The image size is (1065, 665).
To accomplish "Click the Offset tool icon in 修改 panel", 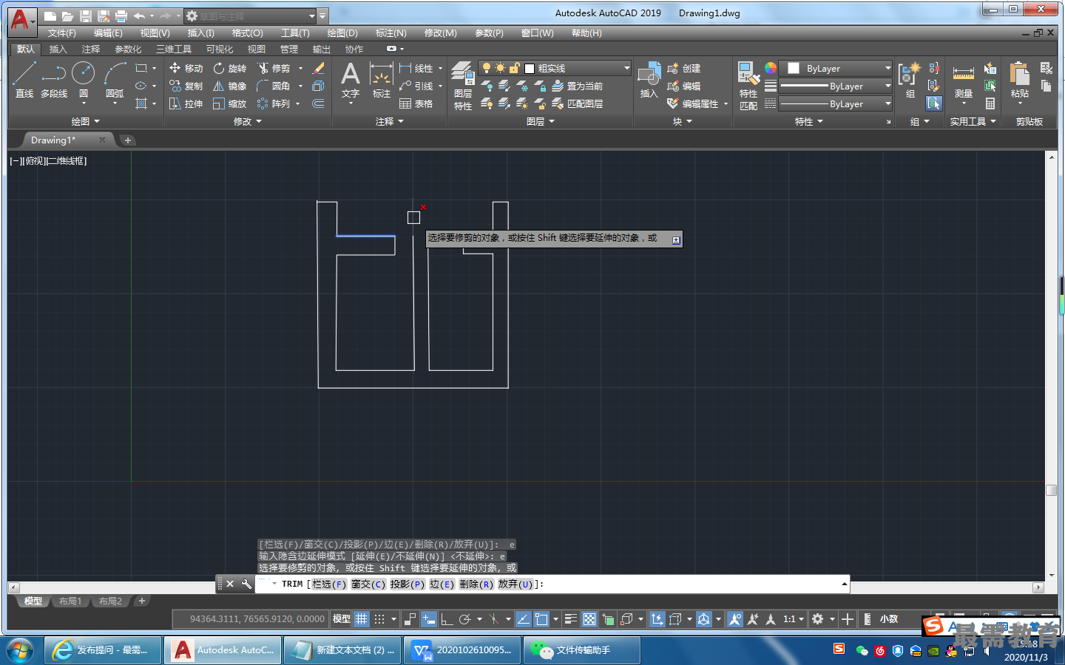I will point(319,103).
